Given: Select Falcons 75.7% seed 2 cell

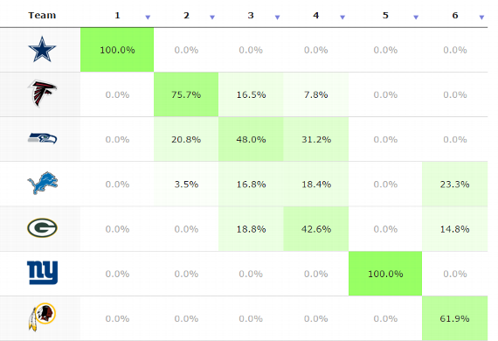Looking at the screenshot, I should [186, 94].
